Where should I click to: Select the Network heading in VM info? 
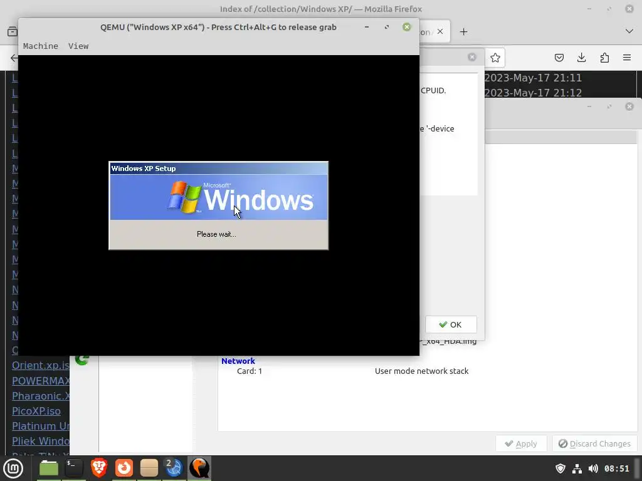[238, 361]
